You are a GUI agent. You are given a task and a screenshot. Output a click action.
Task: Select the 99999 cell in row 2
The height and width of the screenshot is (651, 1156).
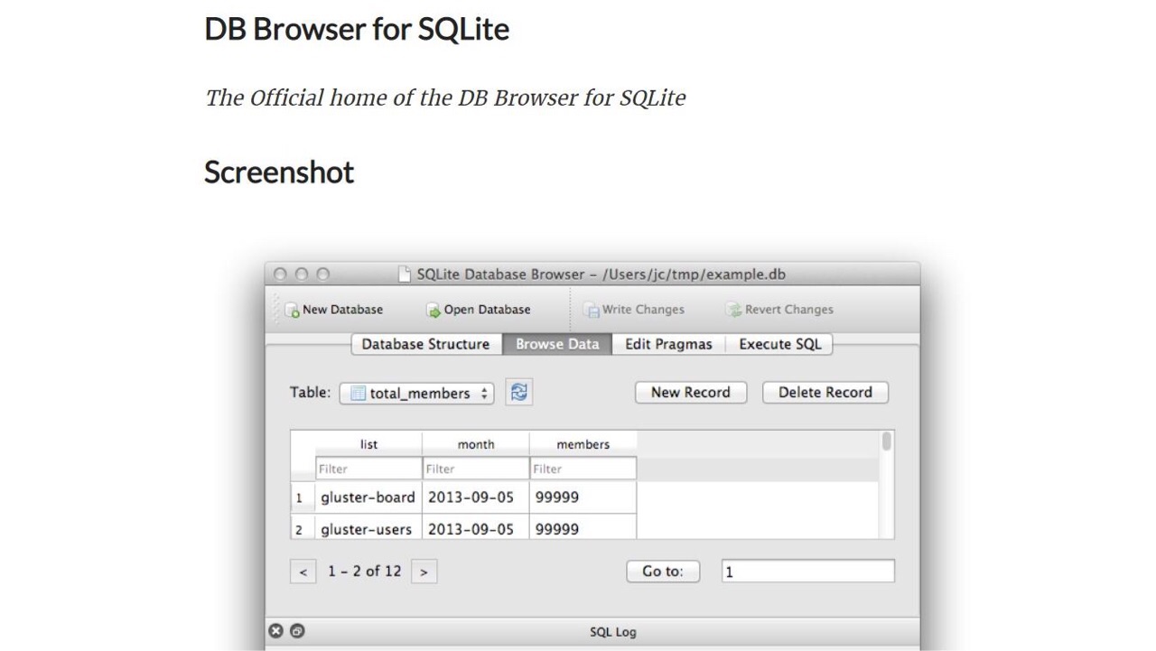[583, 528]
